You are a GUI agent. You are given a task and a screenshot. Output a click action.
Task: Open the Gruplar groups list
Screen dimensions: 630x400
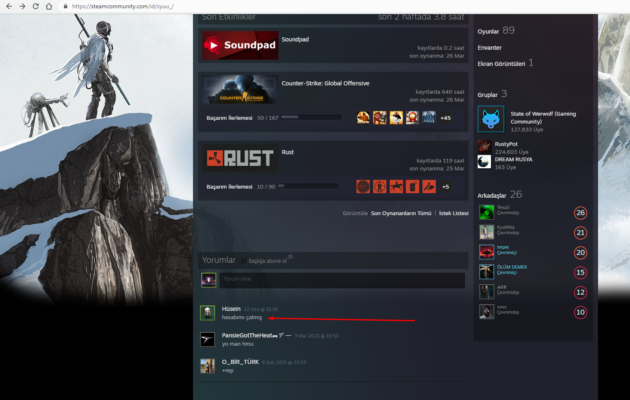point(492,94)
